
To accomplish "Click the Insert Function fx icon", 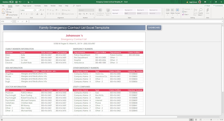I will pyautogui.click(x=27, y=21).
